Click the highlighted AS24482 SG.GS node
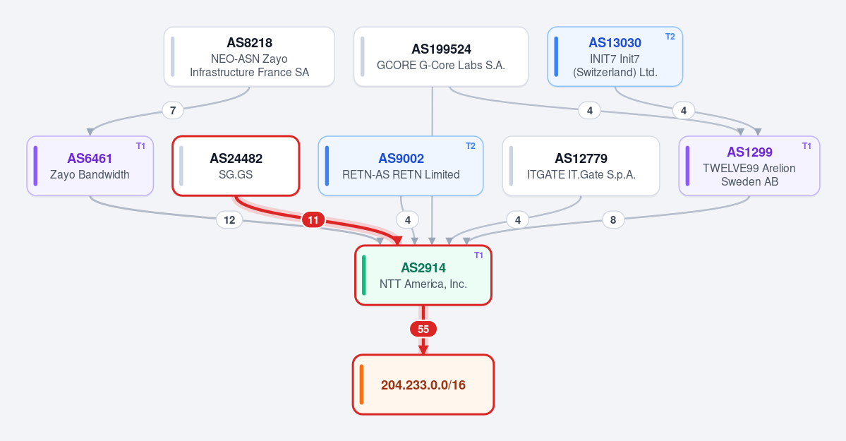Image resolution: width=846 pixels, height=441 pixels. [x=236, y=166]
